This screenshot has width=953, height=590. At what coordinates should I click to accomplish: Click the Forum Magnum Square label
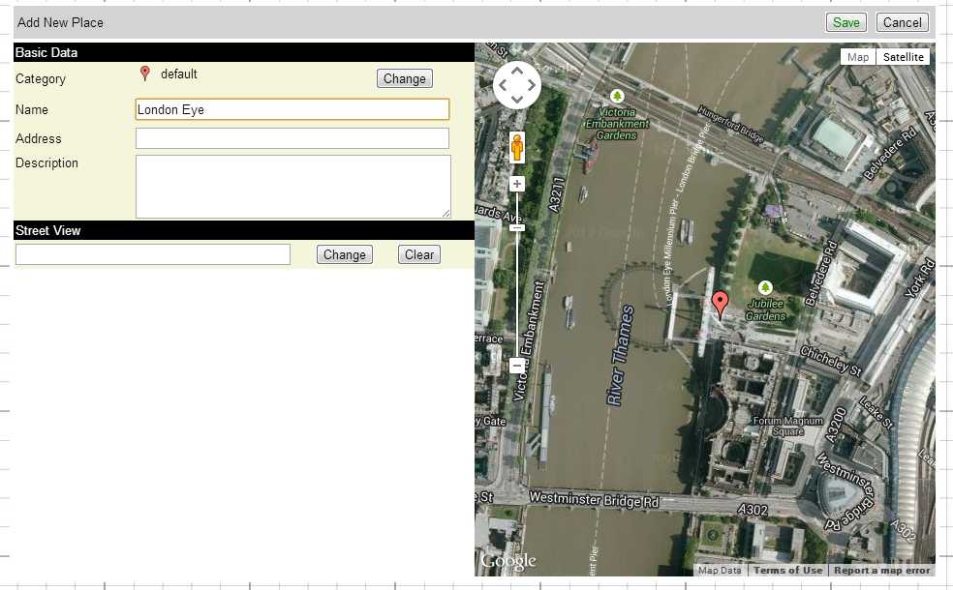787,426
